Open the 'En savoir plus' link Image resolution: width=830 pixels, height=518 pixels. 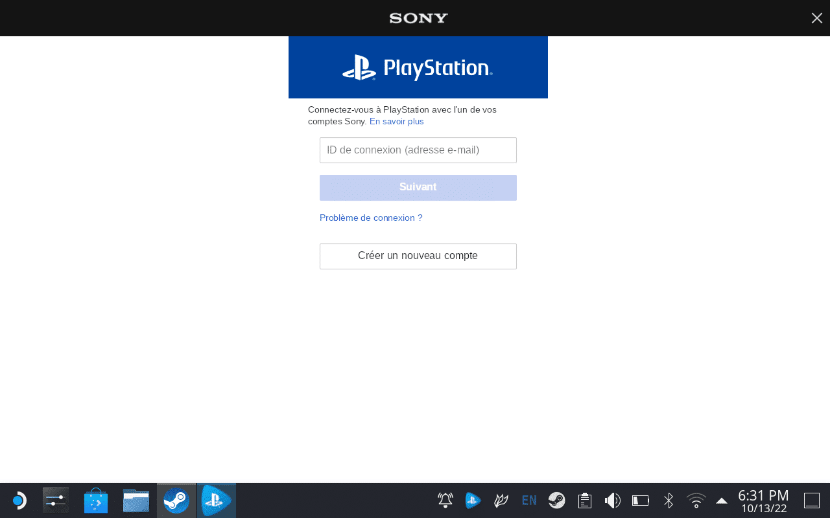(397, 122)
